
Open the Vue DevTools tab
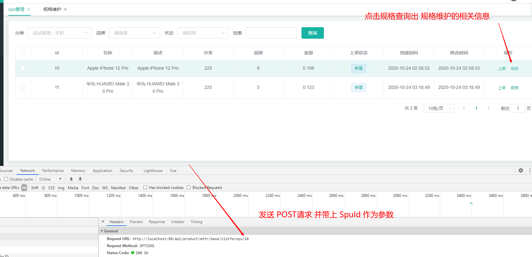pyautogui.click(x=173, y=171)
